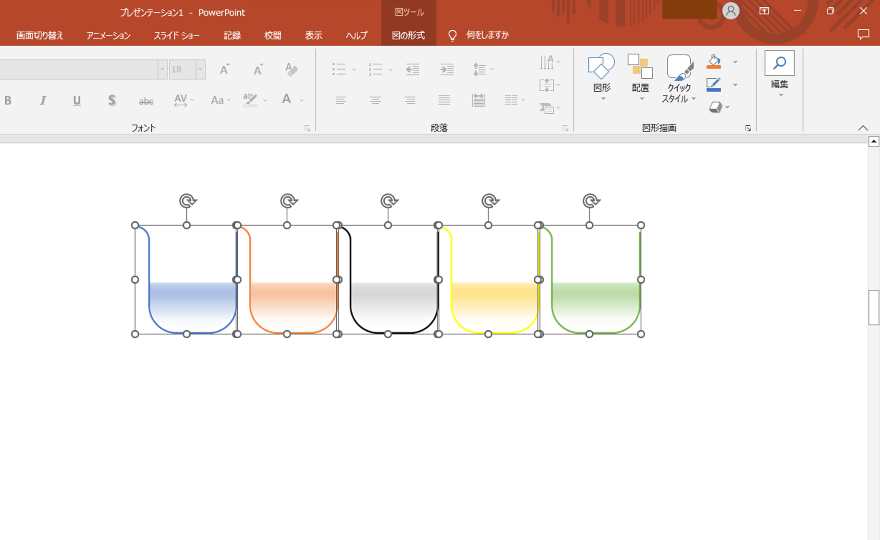
Task: Apply shape fill color
Action: 714,61
